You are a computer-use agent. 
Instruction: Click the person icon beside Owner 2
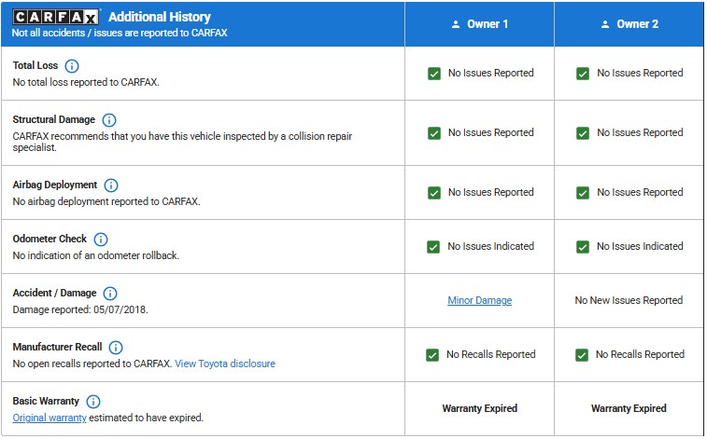click(604, 24)
